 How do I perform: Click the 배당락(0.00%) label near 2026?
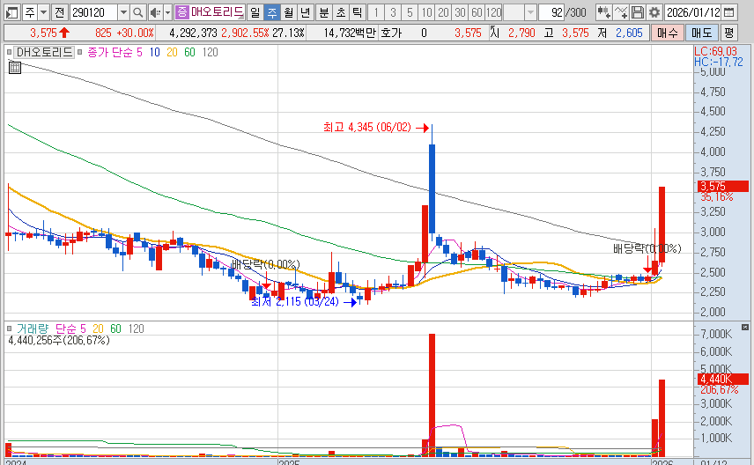[x=647, y=248]
